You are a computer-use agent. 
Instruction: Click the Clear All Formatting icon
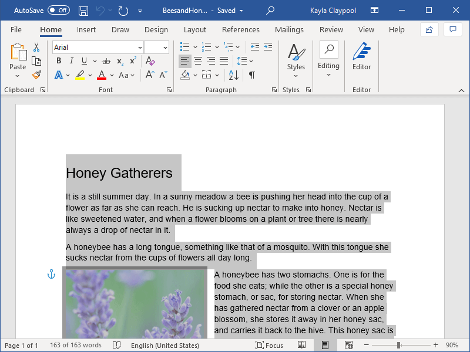click(150, 61)
